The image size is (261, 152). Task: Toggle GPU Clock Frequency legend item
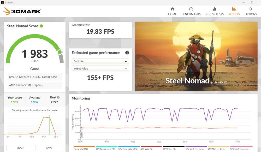click(x=241, y=148)
